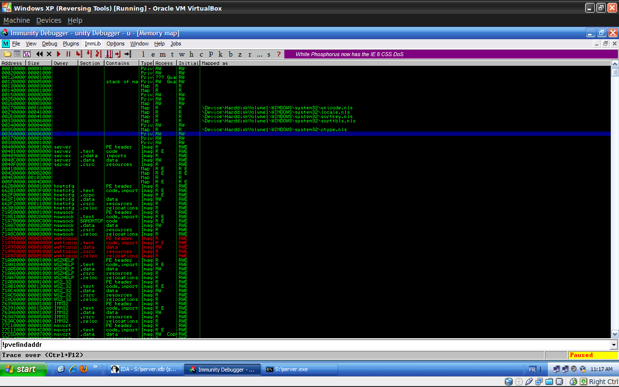
Task: Click Execute till return icon
Action: pyautogui.click(x=118, y=54)
